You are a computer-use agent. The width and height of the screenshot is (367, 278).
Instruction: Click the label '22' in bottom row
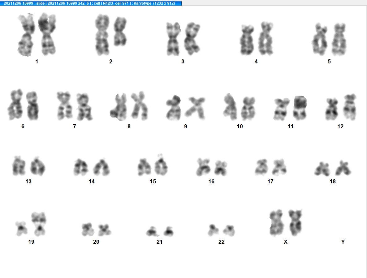(222, 242)
